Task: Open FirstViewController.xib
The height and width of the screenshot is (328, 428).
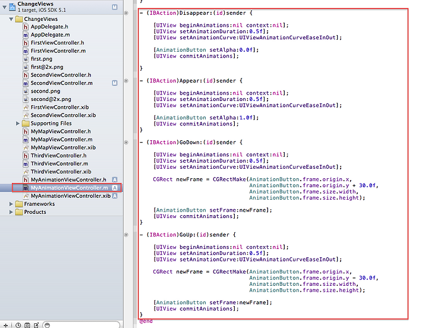Action: 59,107
